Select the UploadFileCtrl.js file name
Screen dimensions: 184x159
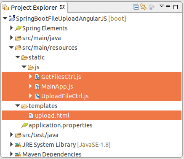(x=65, y=96)
